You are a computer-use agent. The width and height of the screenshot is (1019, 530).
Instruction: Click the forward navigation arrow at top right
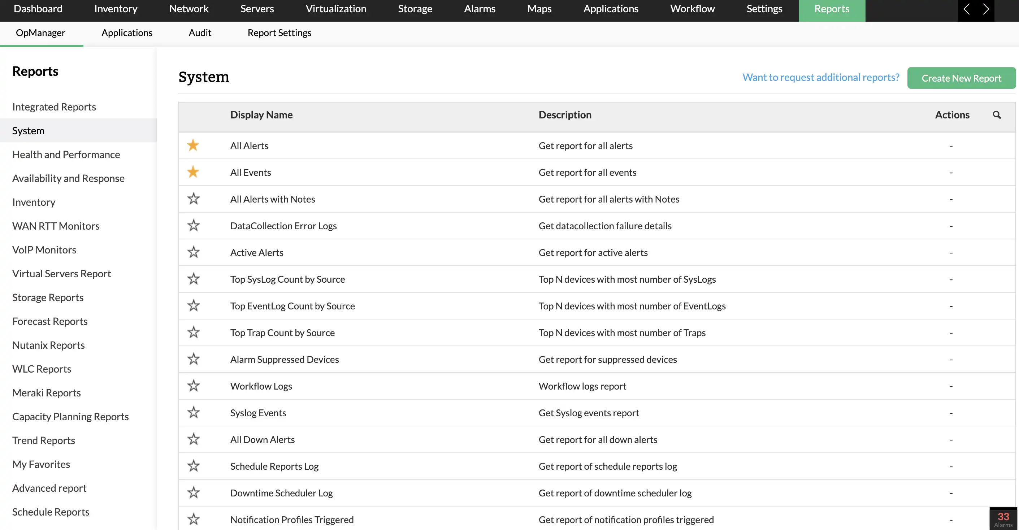click(987, 9)
